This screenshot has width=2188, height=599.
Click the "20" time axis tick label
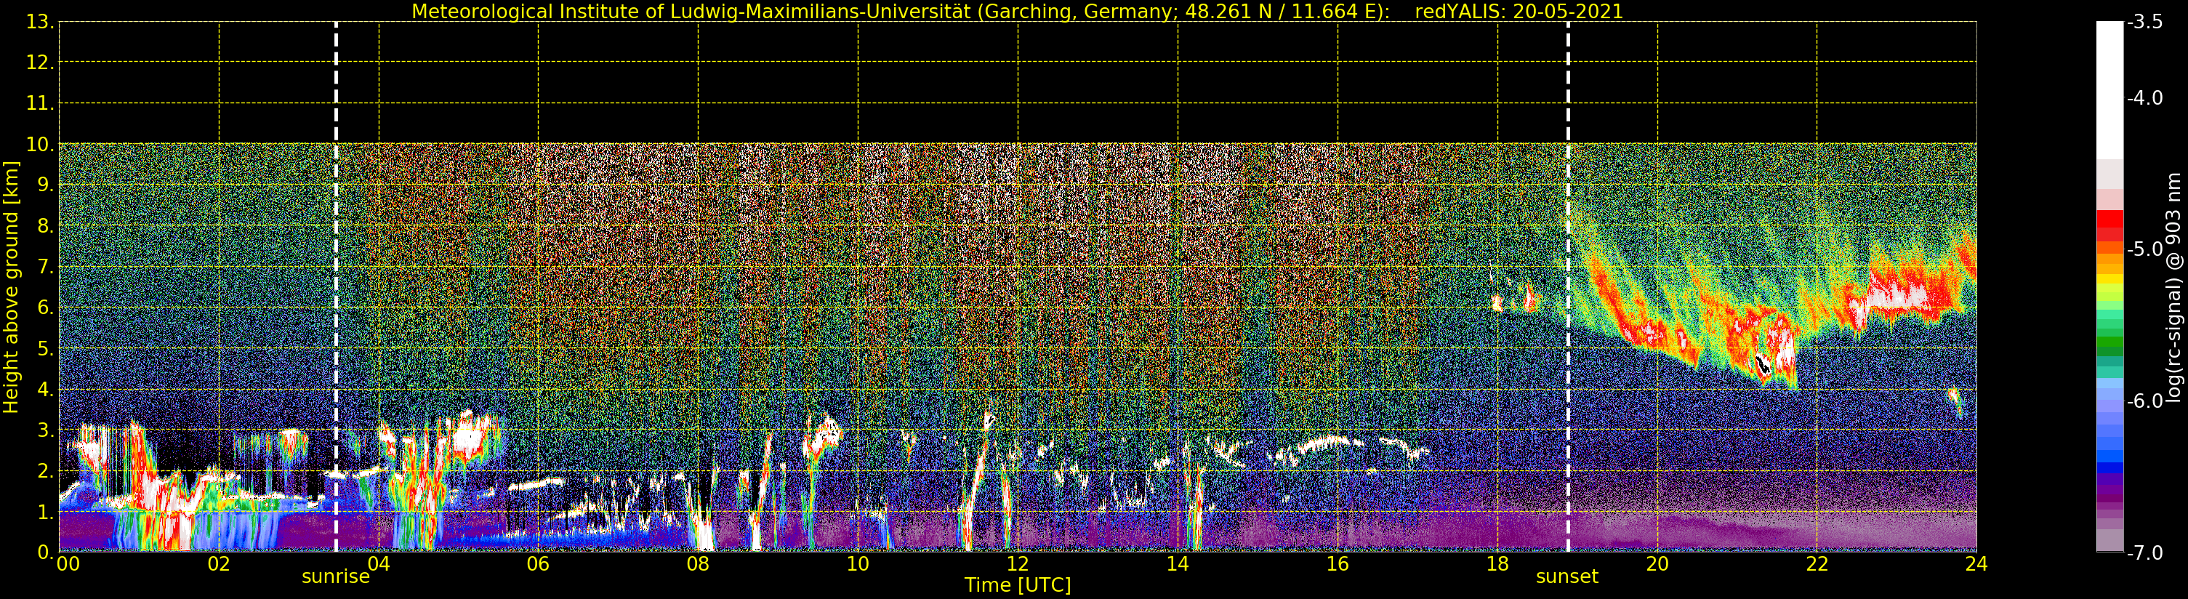(1657, 563)
